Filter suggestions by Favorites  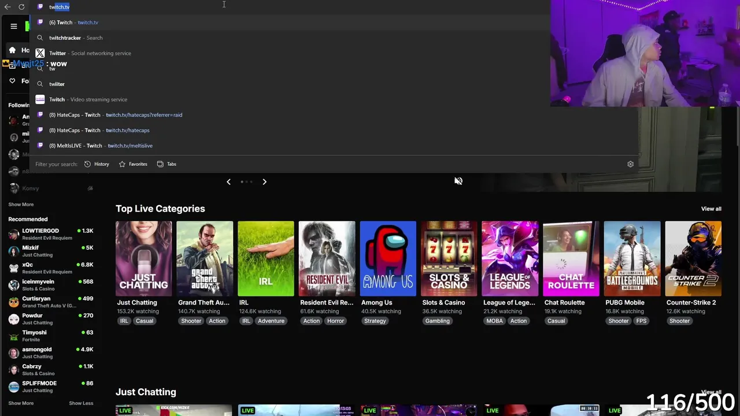point(133,164)
